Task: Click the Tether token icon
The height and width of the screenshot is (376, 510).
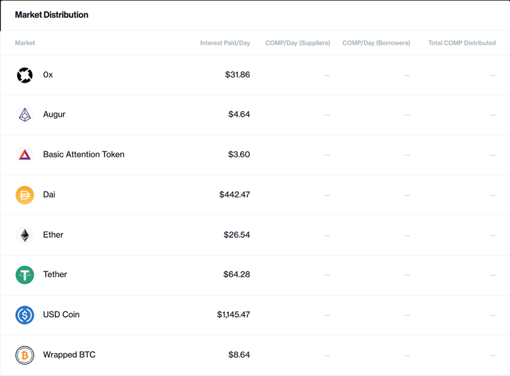Action: tap(24, 274)
